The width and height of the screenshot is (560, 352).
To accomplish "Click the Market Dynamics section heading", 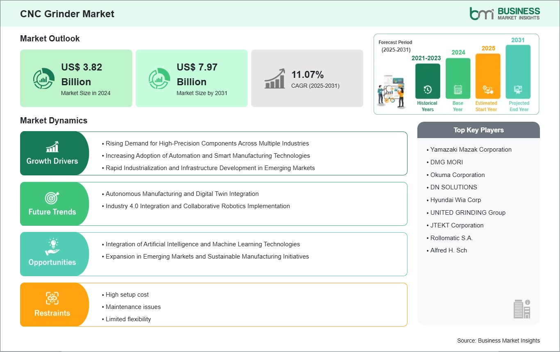I will (54, 120).
